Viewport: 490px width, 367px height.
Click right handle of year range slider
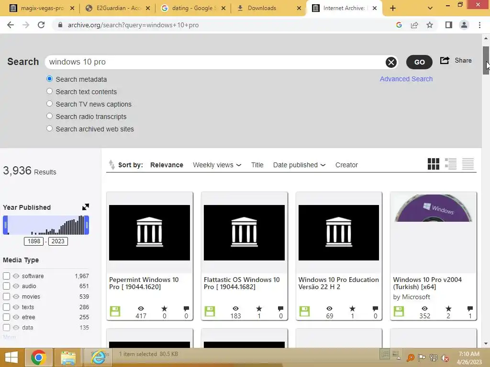[x=87, y=225]
